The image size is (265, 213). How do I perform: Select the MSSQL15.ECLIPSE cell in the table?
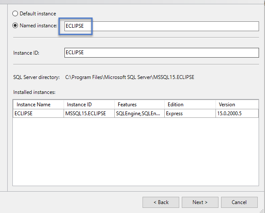point(89,114)
